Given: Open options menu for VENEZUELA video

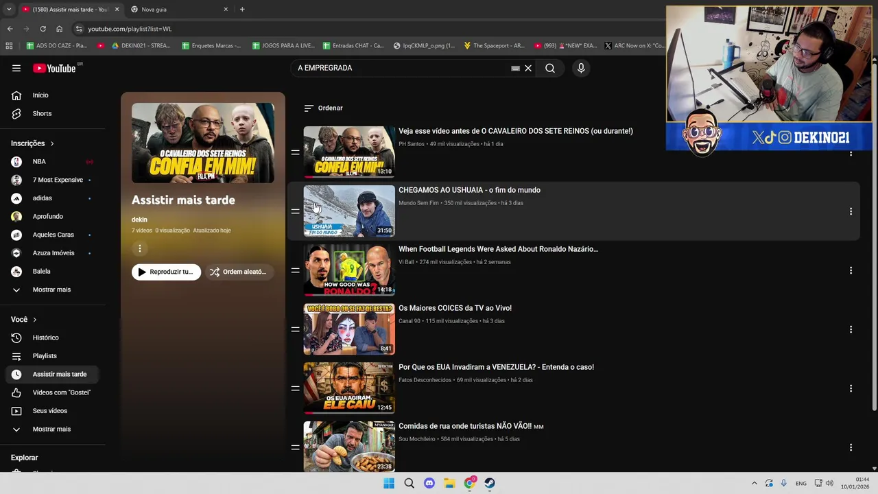Looking at the screenshot, I should coord(851,388).
